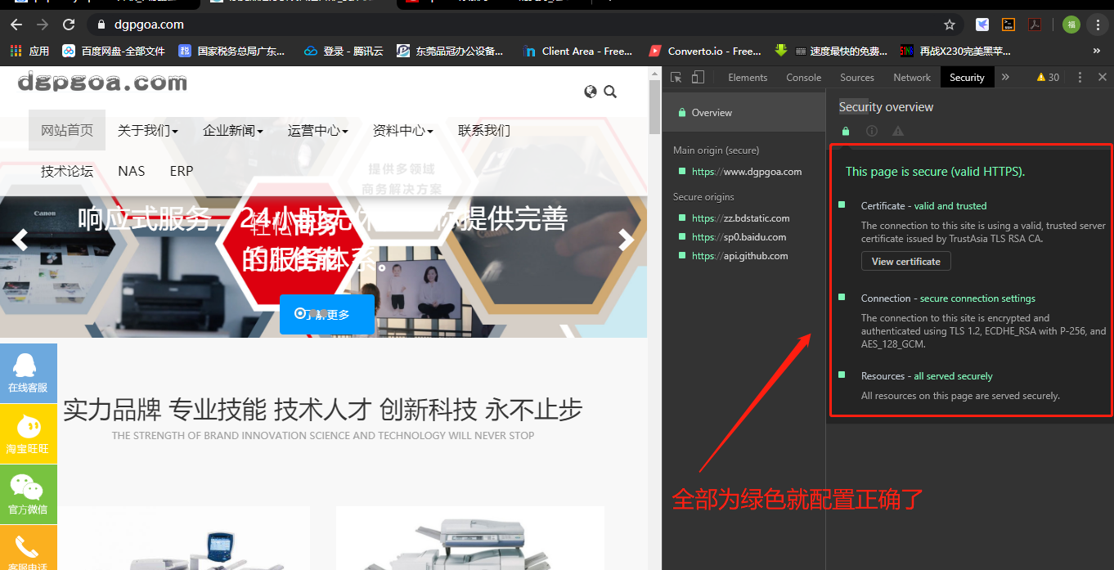Open the 客服电话 phone side button
The image size is (1114, 570).
point(29,548)
